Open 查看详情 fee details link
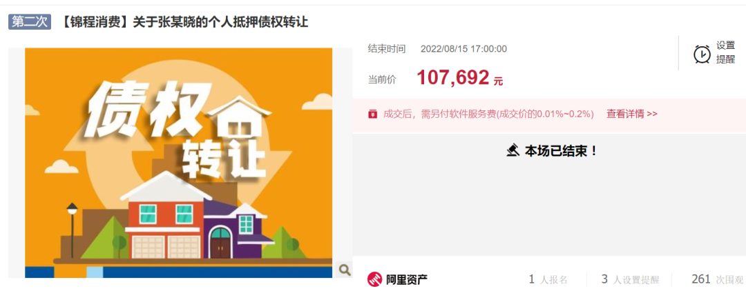Image resolution: width=746 pixels, height=291 pixels. click(632, 114)
